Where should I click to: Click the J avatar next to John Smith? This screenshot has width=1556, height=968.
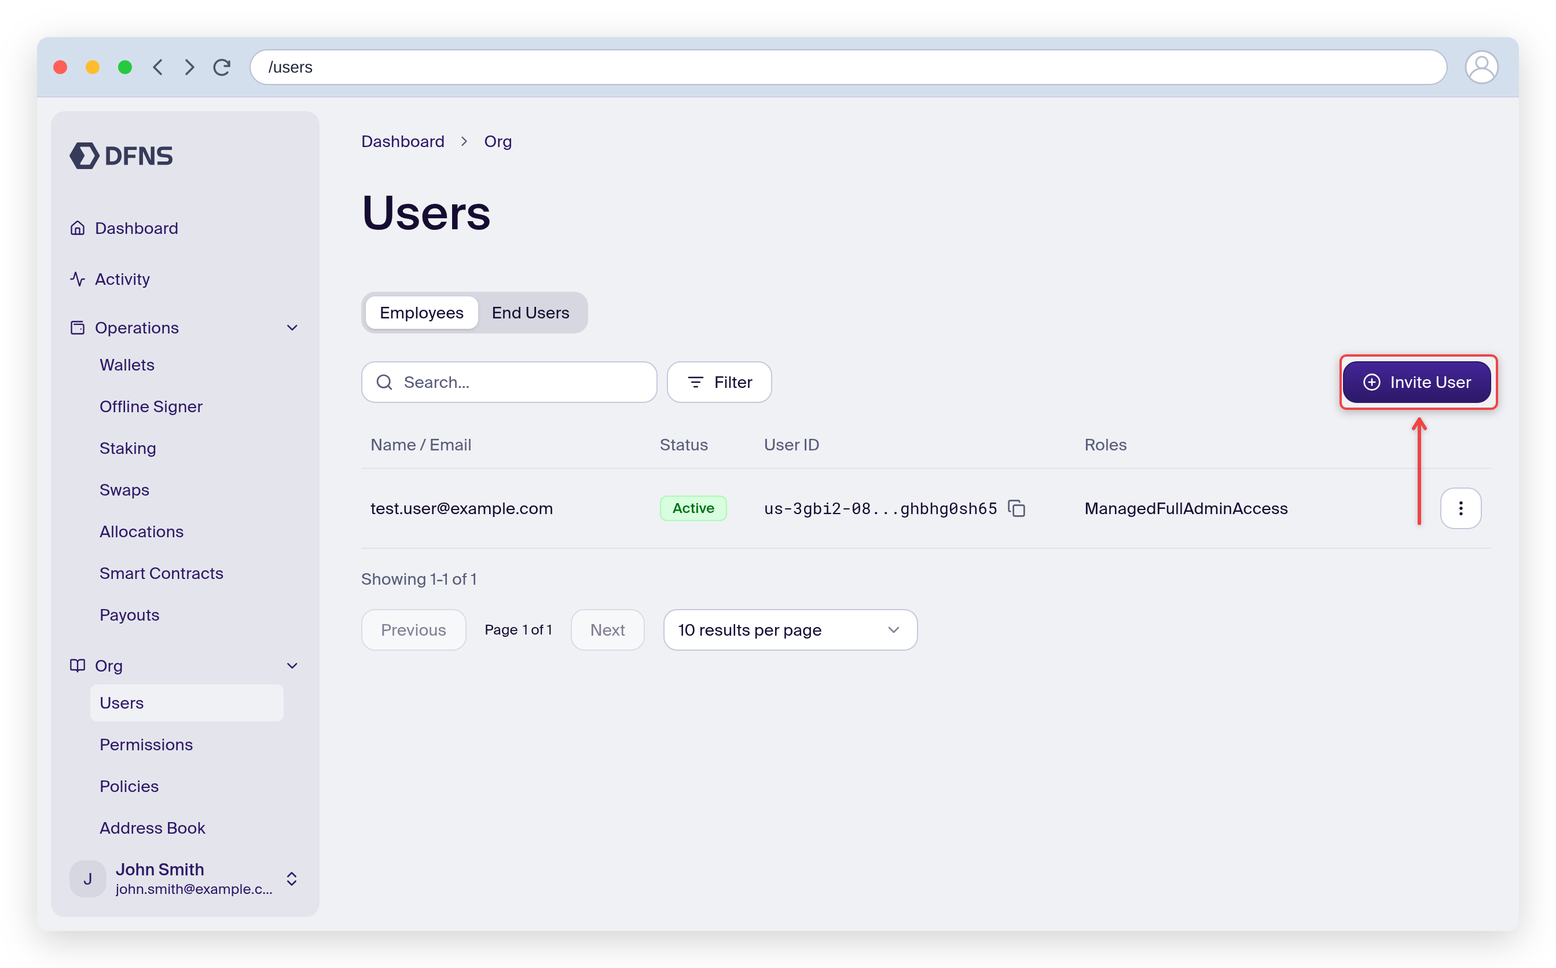87,879
